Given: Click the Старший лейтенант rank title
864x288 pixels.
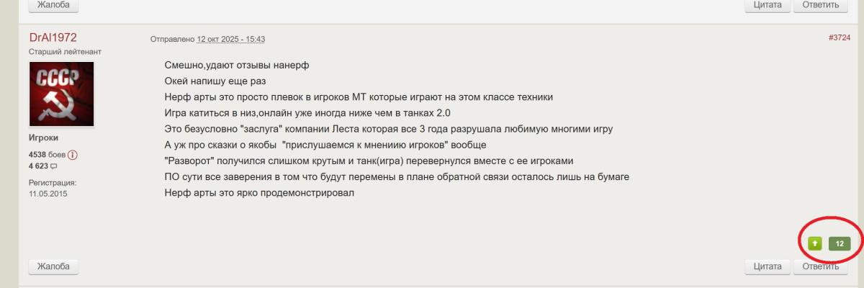Looking at the screenshot, I should (65, 52).
